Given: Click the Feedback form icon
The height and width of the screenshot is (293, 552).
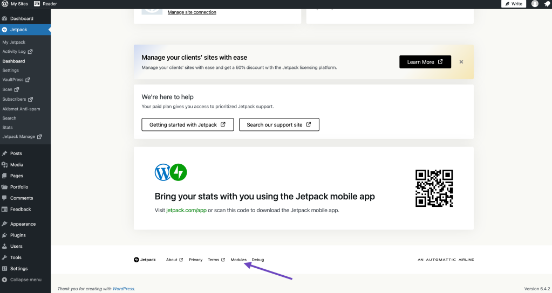Looking at the screenshot, I should tap(4, 210).
